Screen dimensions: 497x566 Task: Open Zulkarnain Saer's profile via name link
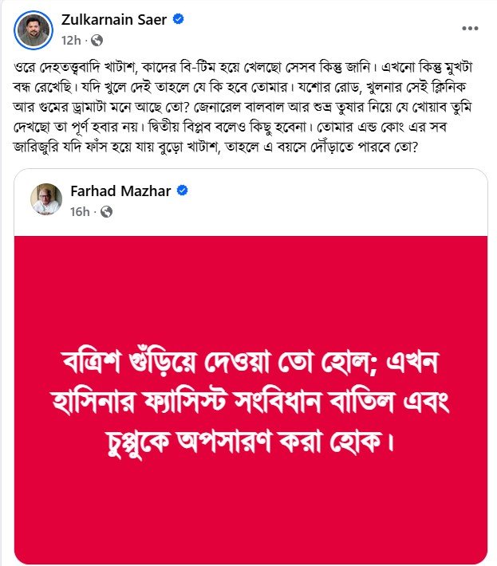coord(114,20)
